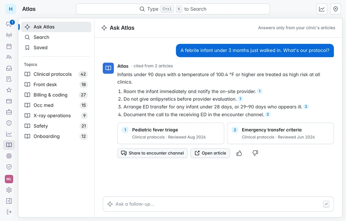Open the Occ med topic
Screen dimensions: 346x221
pos(56,105)
